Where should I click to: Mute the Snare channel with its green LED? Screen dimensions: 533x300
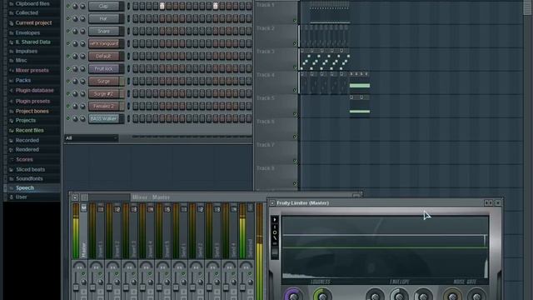68,31
